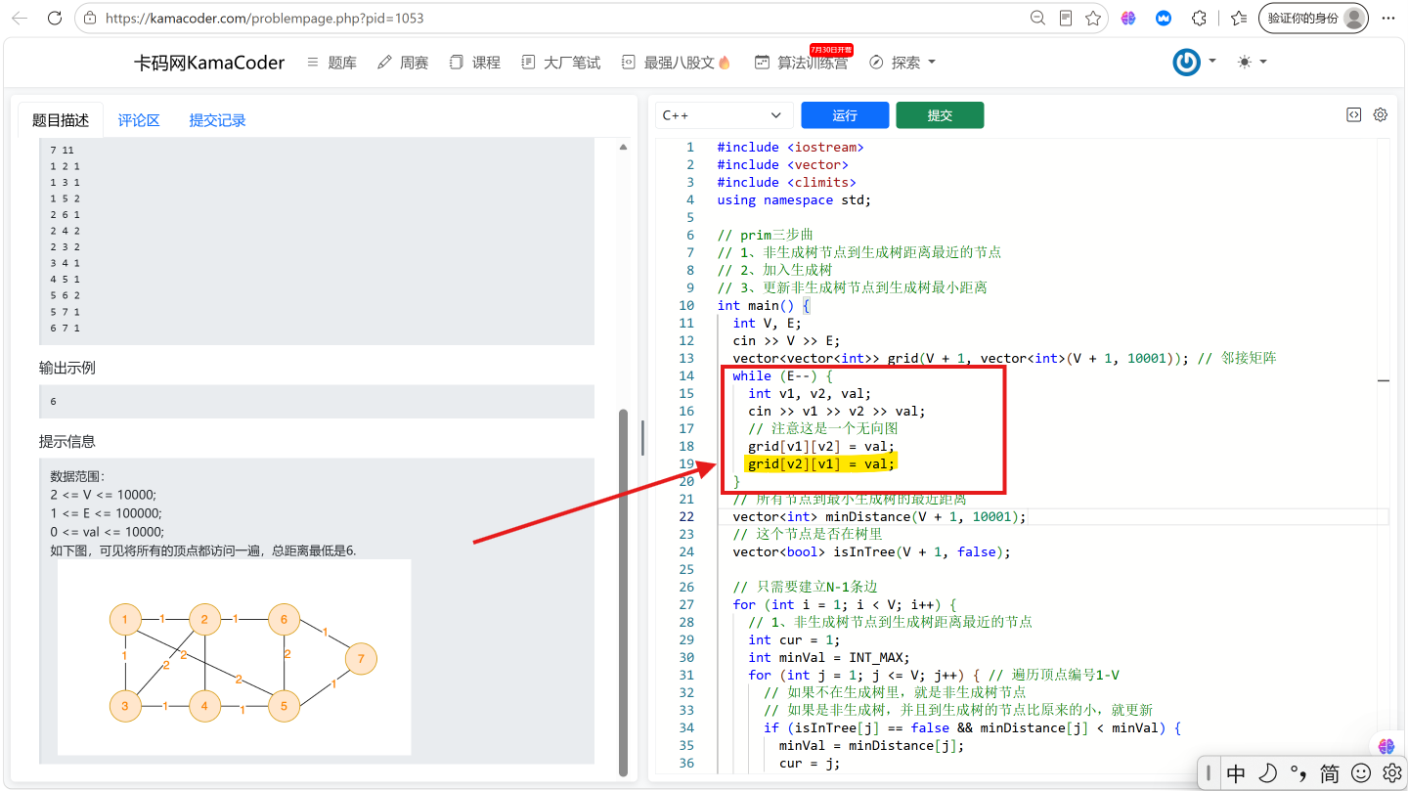
Task: Open browser settings and more menu
Action: pos(1387,18)
